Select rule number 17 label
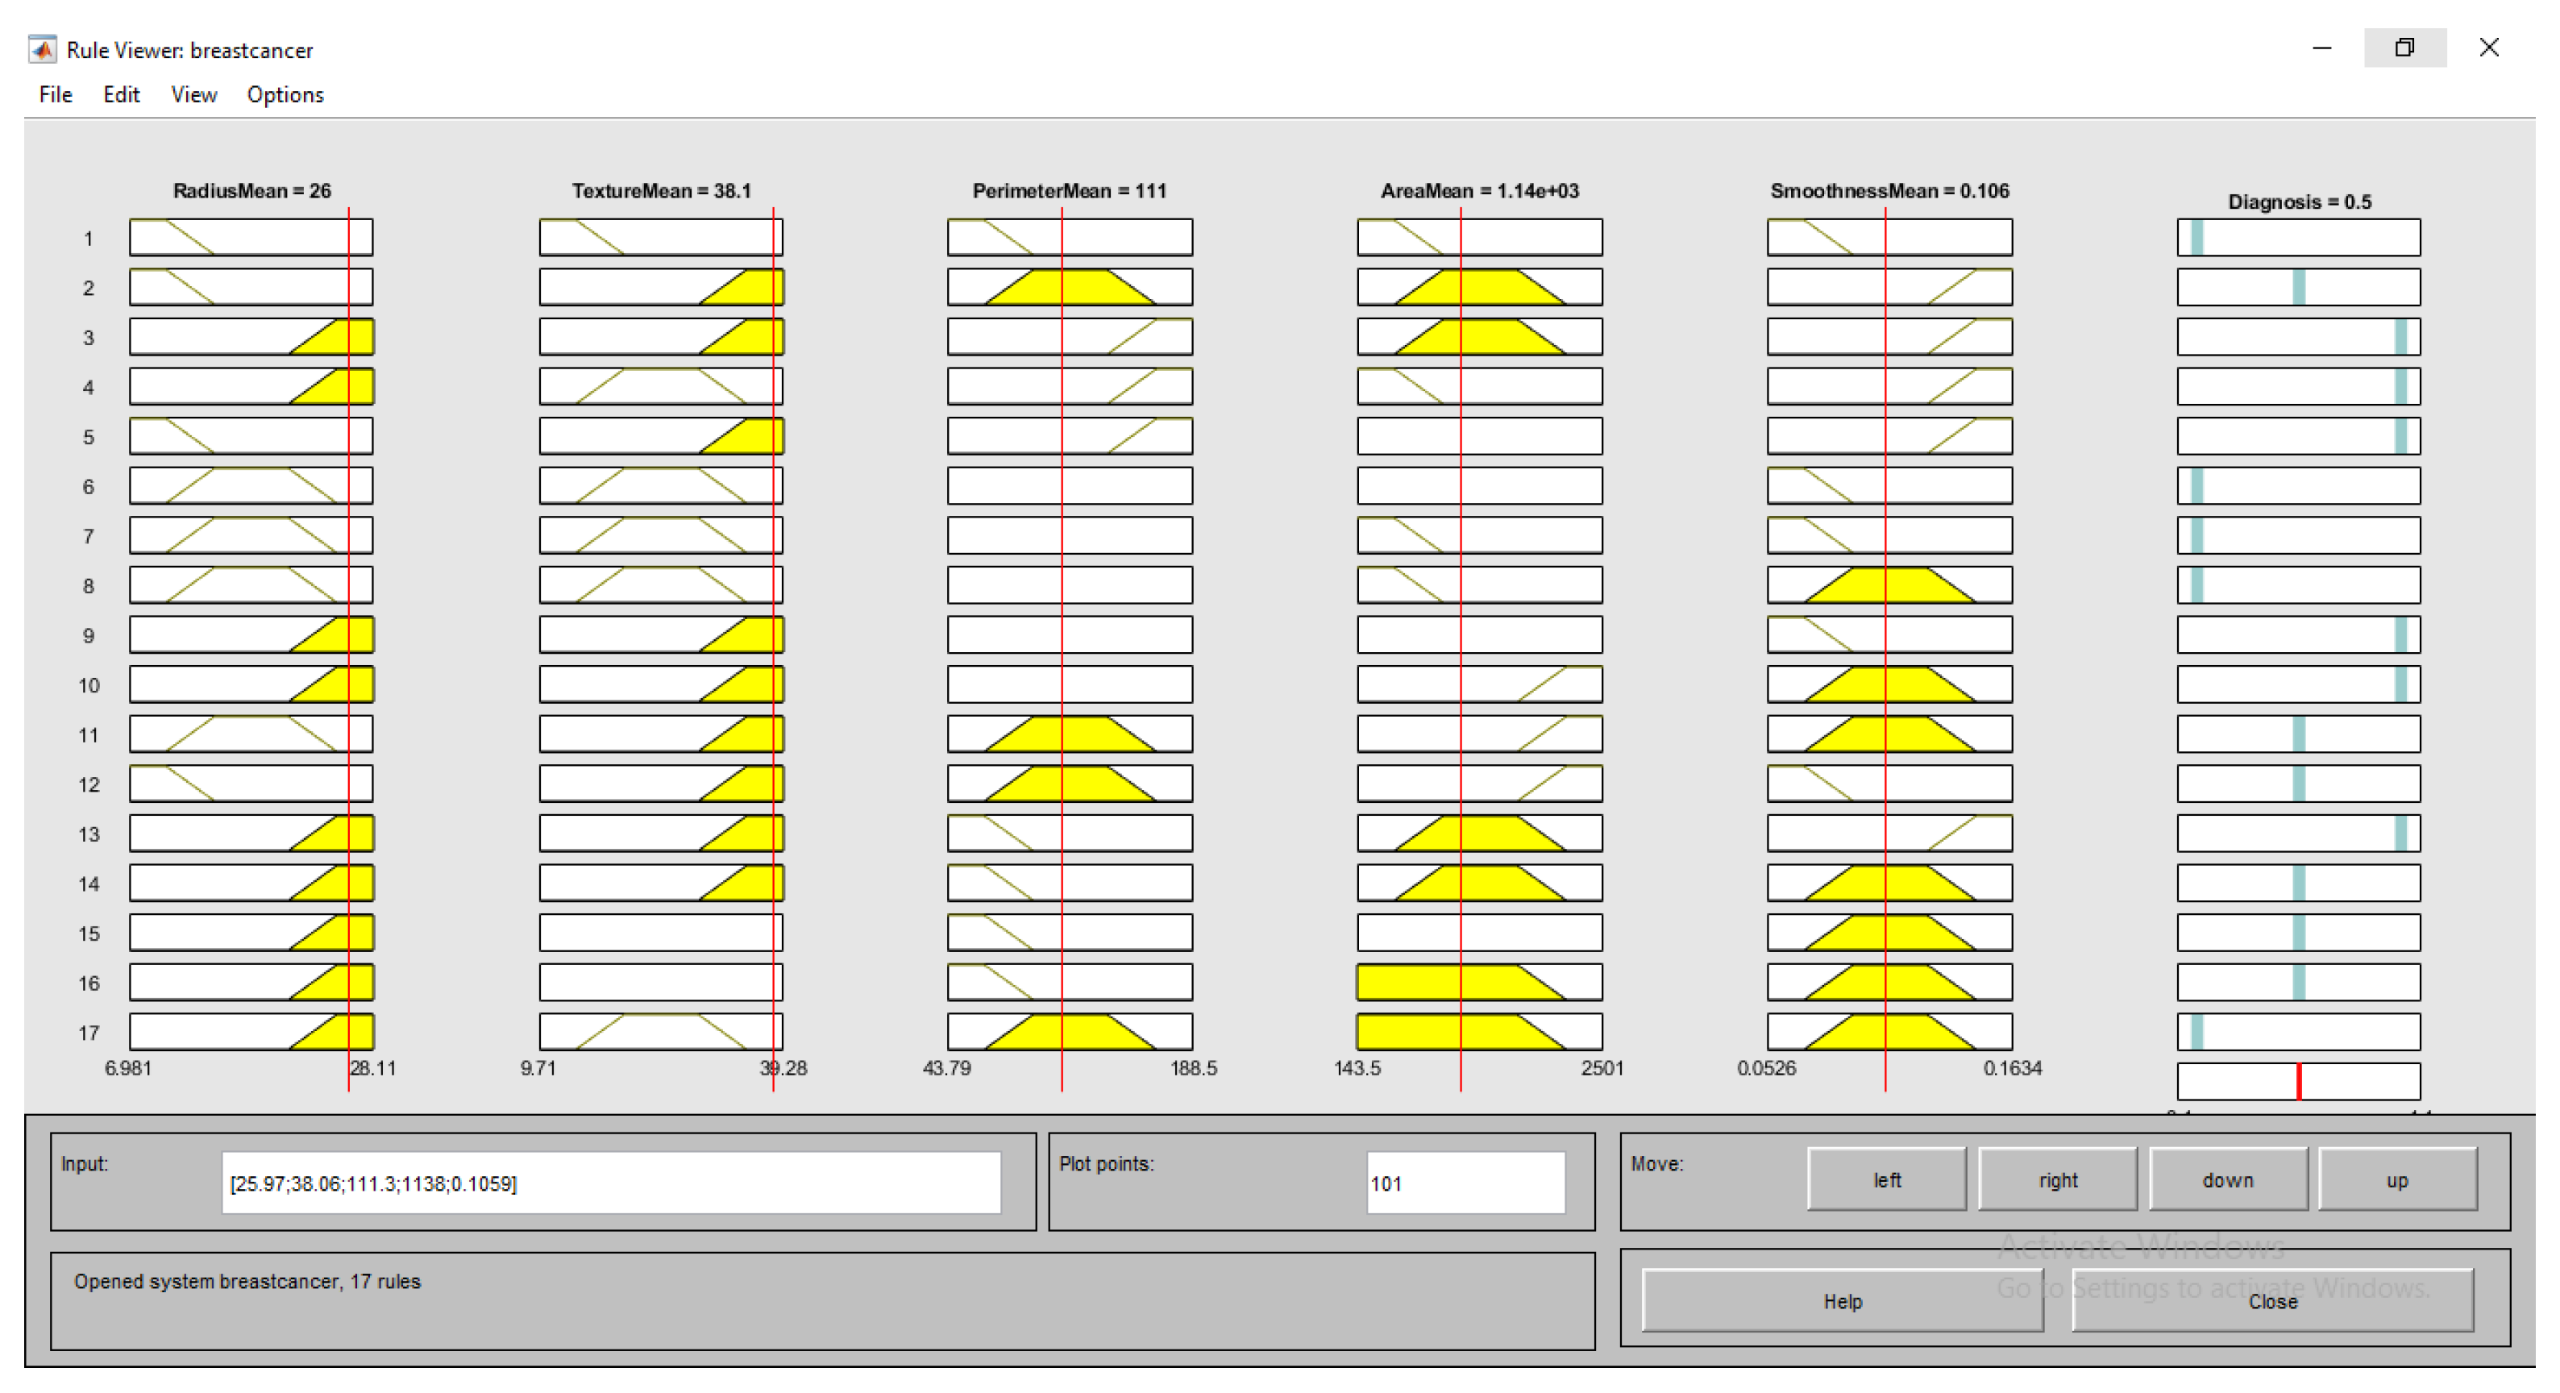The image size is (2560, 1393). click(89, 1033)
